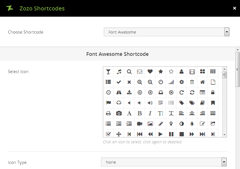Select the barcode icon

171,103
